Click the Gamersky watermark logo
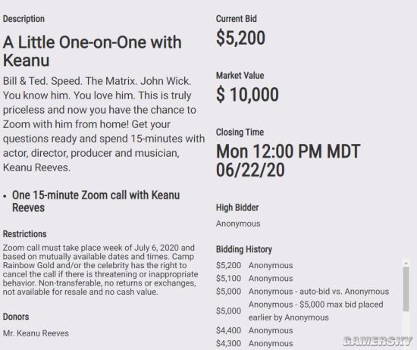Screen dimensions: 417x350 pos(378,341)
